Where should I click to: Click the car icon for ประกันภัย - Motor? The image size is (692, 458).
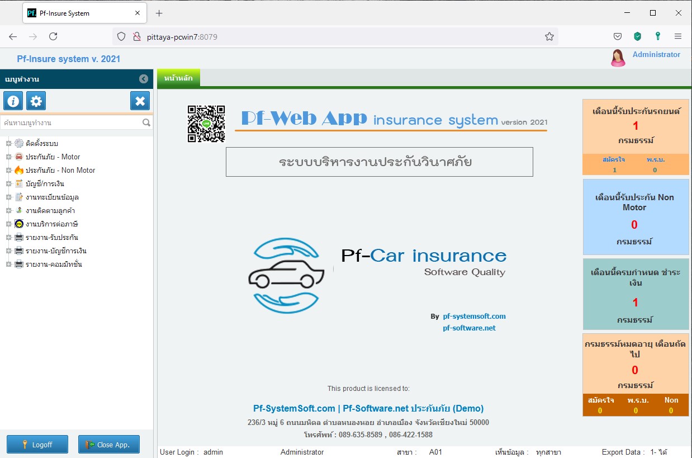[19, 157]
